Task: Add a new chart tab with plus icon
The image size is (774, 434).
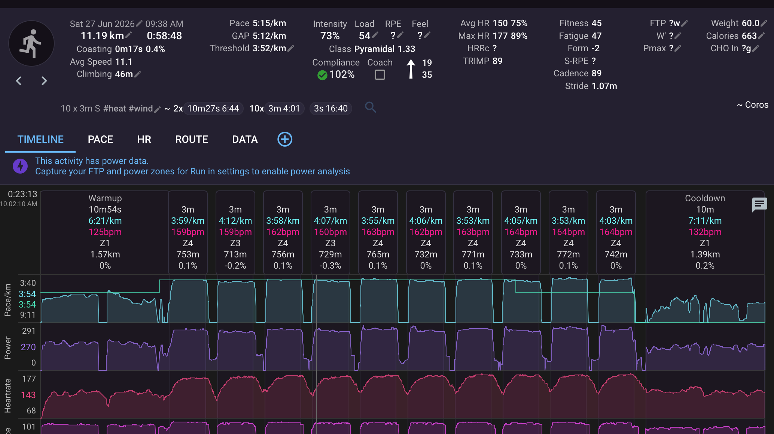Action: [x=285, y=139]
